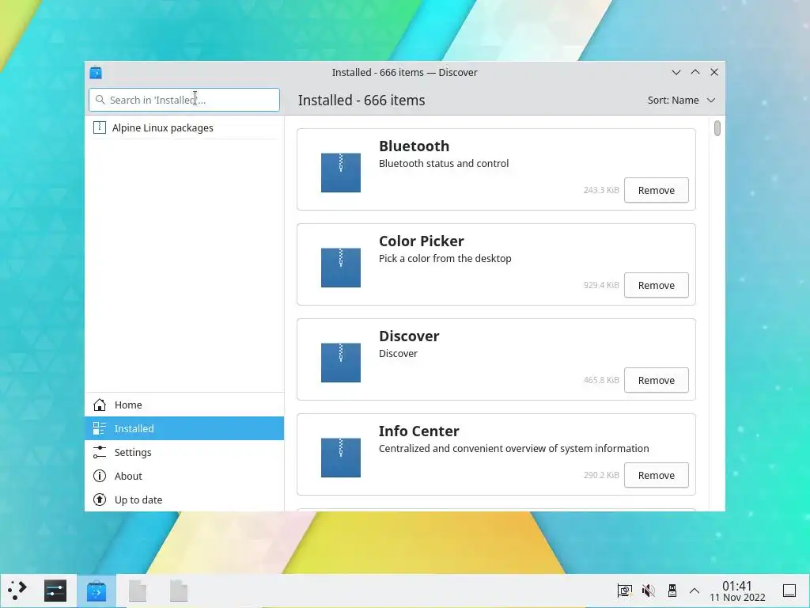
Task: Click the Up to date arrow icon
Action: (x=100, y=500)
